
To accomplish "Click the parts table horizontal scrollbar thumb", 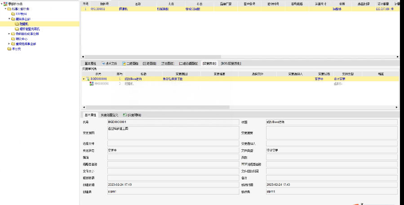I will [x=153, y=57].
